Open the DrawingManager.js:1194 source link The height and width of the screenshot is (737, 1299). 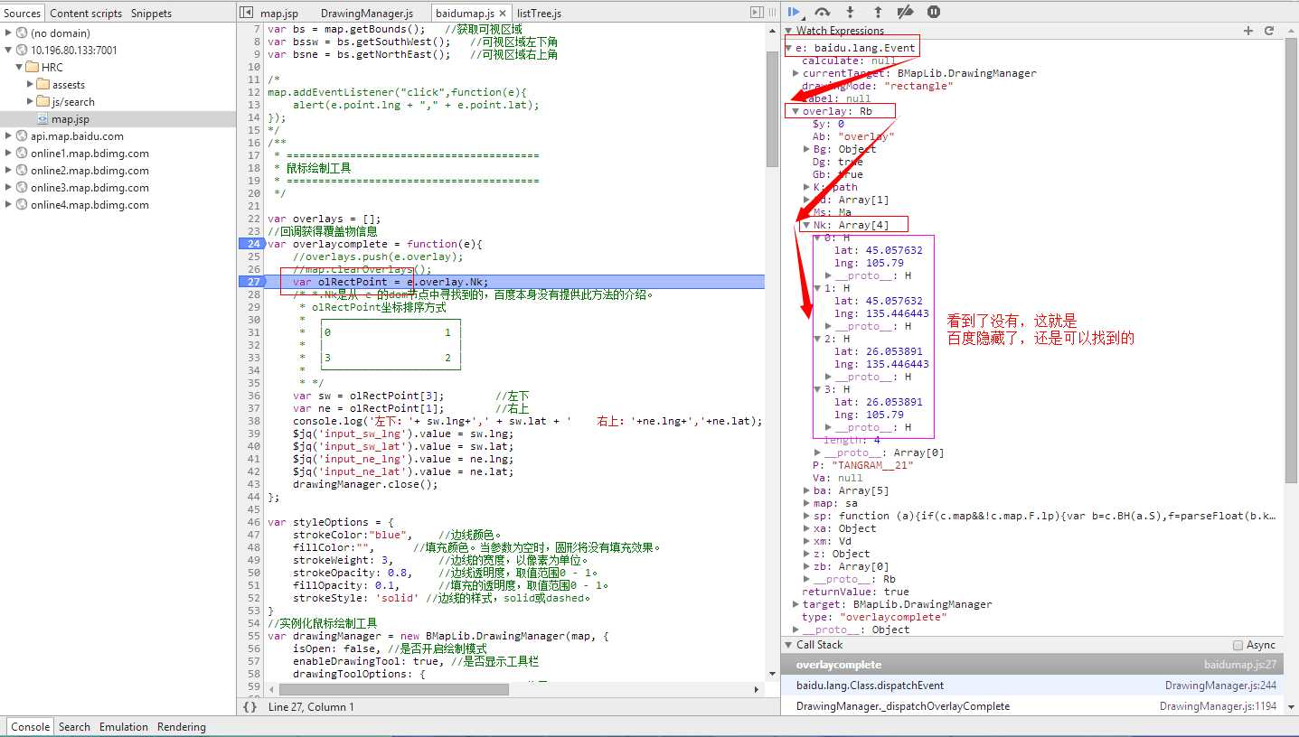[x=1218, y=706]
